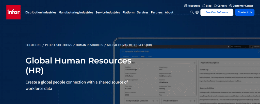
Task: Go to the Customer Center link
Action: click(243, 6)
